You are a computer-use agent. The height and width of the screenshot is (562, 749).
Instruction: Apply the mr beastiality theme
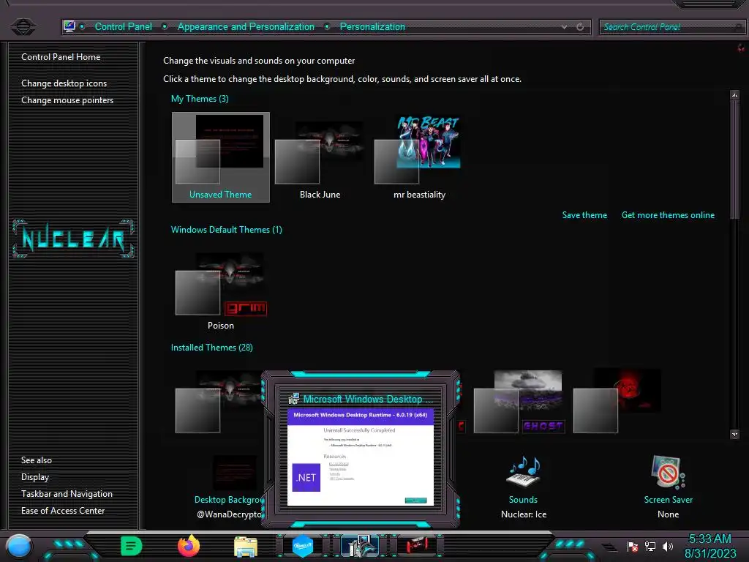click(419, 157)
